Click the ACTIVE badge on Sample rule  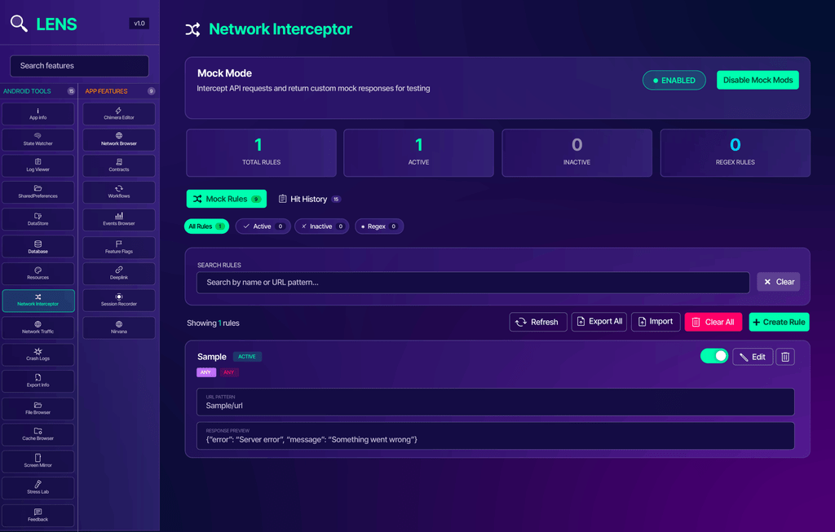[247, 357]
